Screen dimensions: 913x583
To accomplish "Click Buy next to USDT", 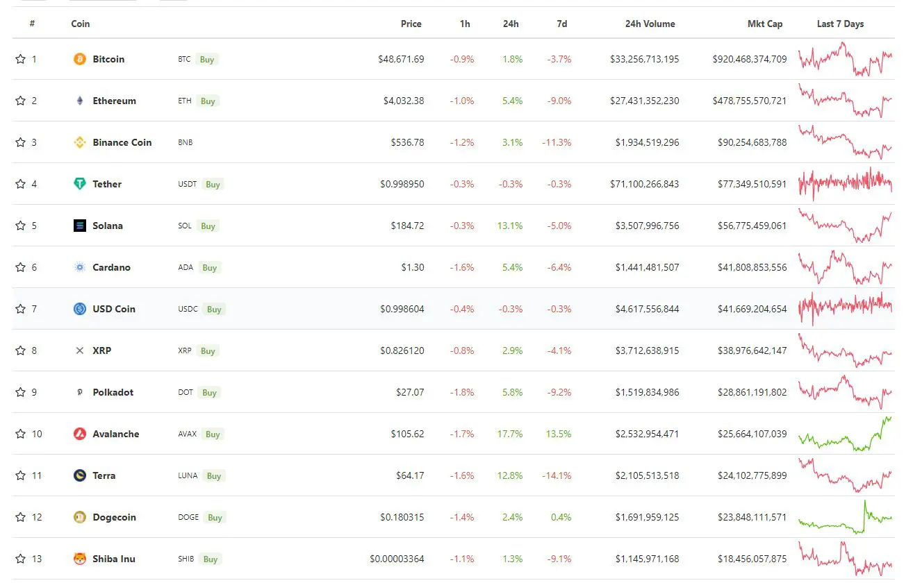I will pyautogui.click(x=213, y=185).
